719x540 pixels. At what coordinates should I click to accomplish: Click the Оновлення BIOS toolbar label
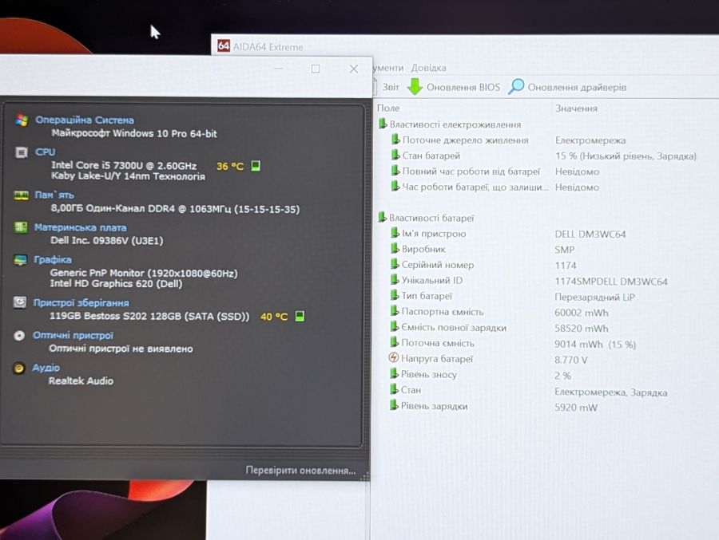click(x=463, y=87)
